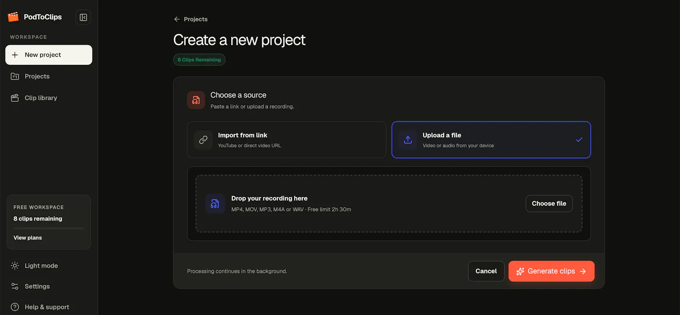Collapse the sidebar with the panel icon
This screenshot has height=315, width=680.
[83, 17]
